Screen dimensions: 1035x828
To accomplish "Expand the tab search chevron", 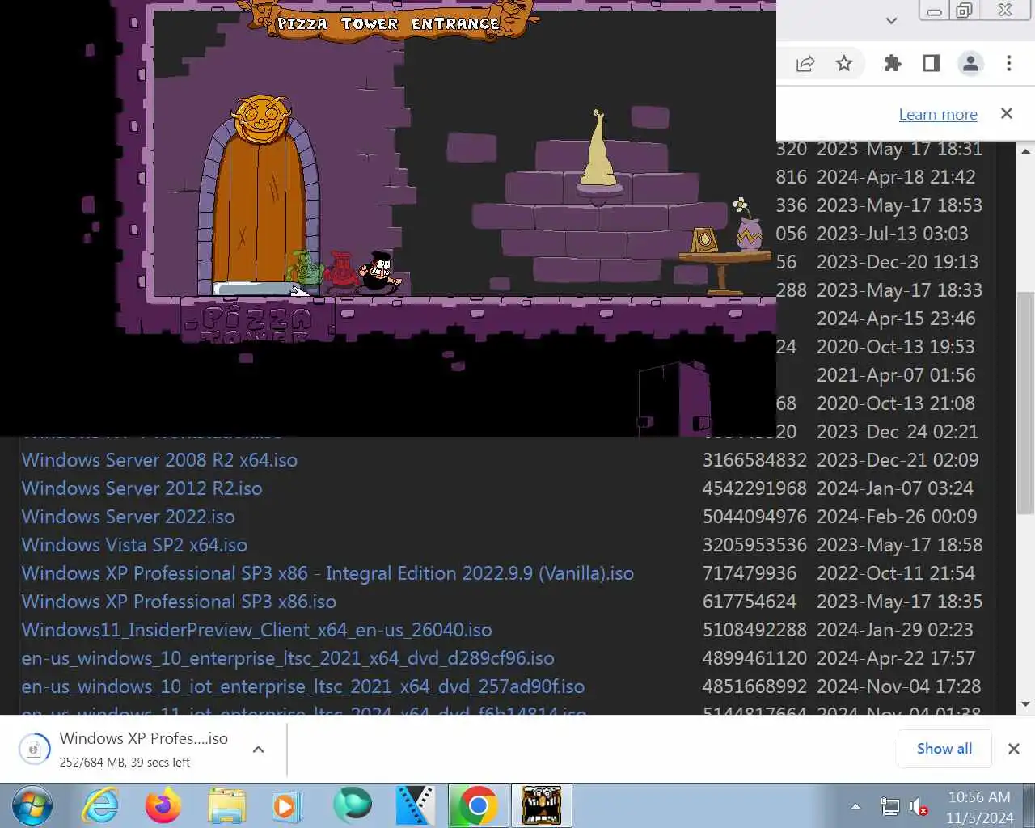I will 891,20.
